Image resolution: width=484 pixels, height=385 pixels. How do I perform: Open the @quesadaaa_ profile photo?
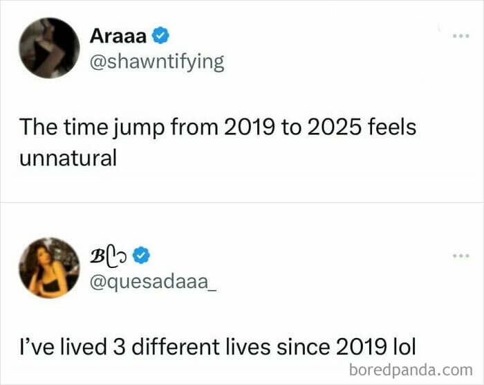coord(49,268)
